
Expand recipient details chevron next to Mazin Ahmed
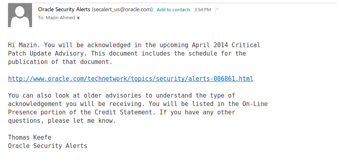[x=78, y=18]
